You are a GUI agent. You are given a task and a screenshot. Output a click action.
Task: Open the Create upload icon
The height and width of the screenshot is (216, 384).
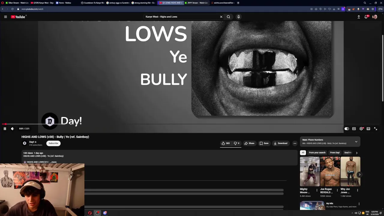(x=358, y=17)
